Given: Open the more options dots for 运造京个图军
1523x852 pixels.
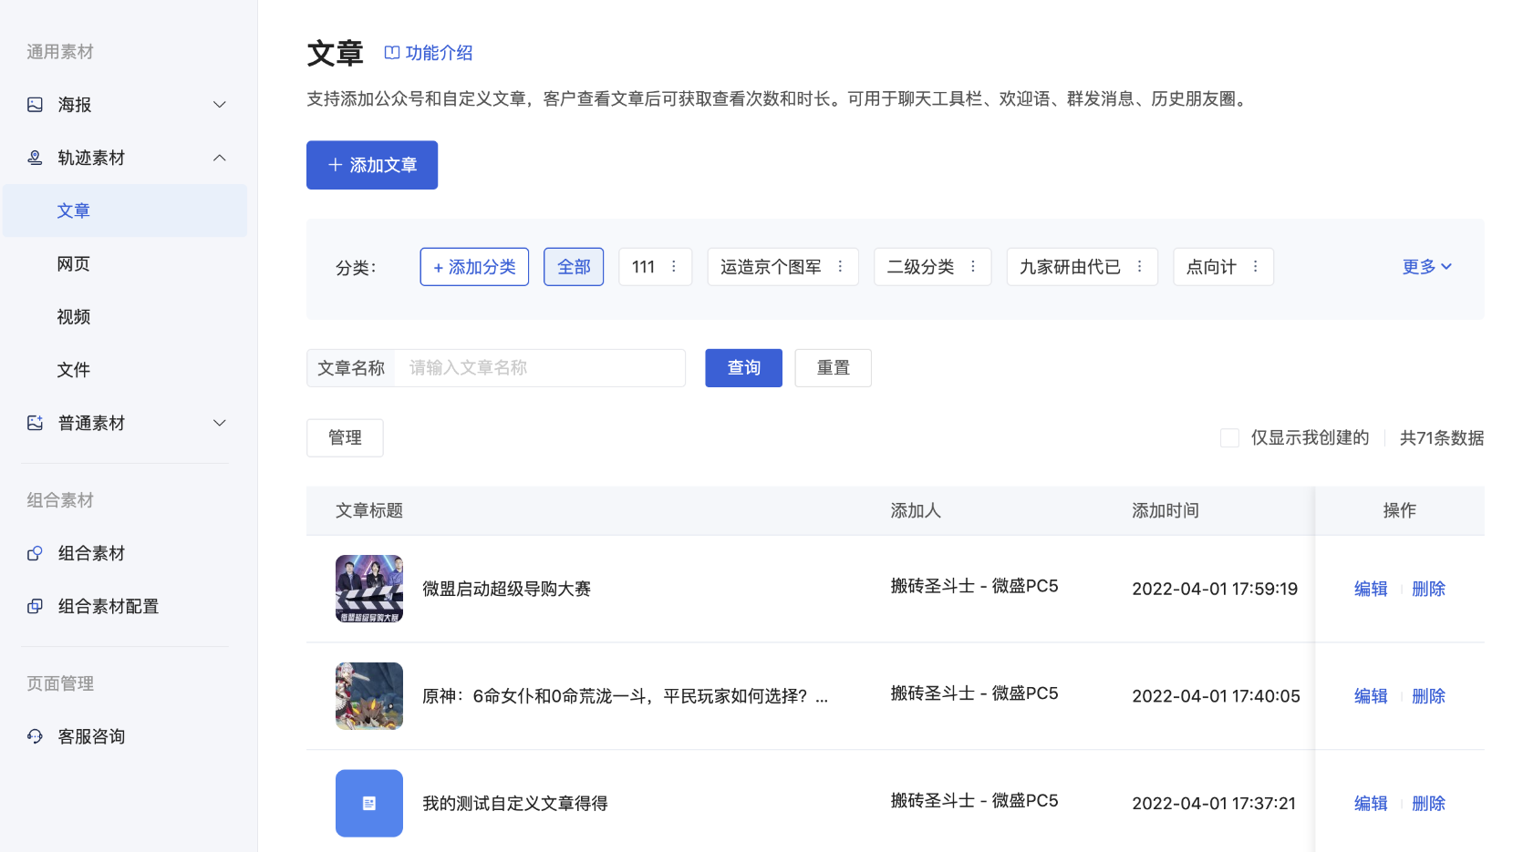Looking at the screenshot, I should [840, 267].
